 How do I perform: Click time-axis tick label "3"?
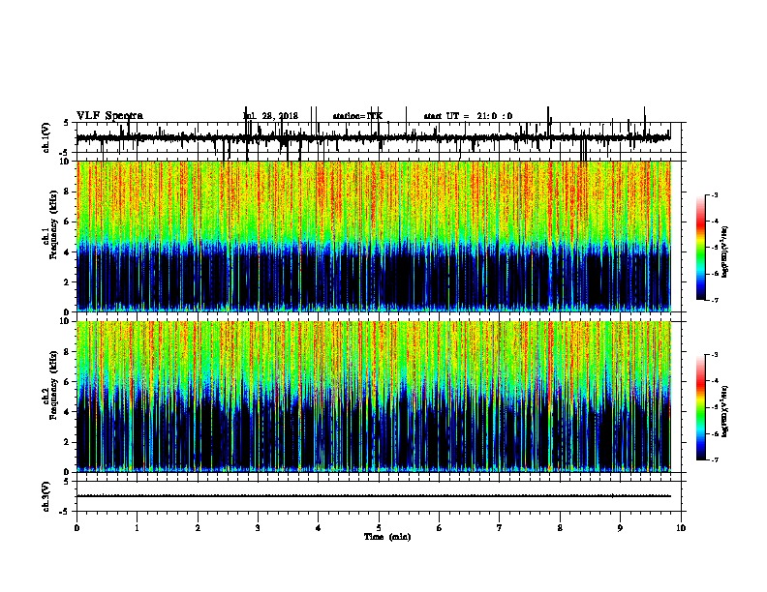[258, 528]
